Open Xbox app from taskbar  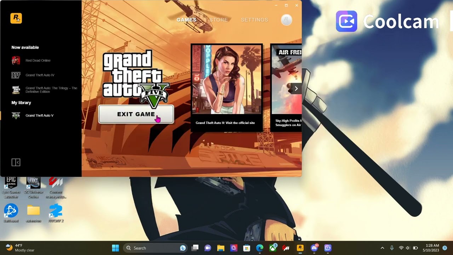point(273,248)
